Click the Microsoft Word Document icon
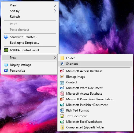Viewport: 134px width, 133px height. pos(62,88)
